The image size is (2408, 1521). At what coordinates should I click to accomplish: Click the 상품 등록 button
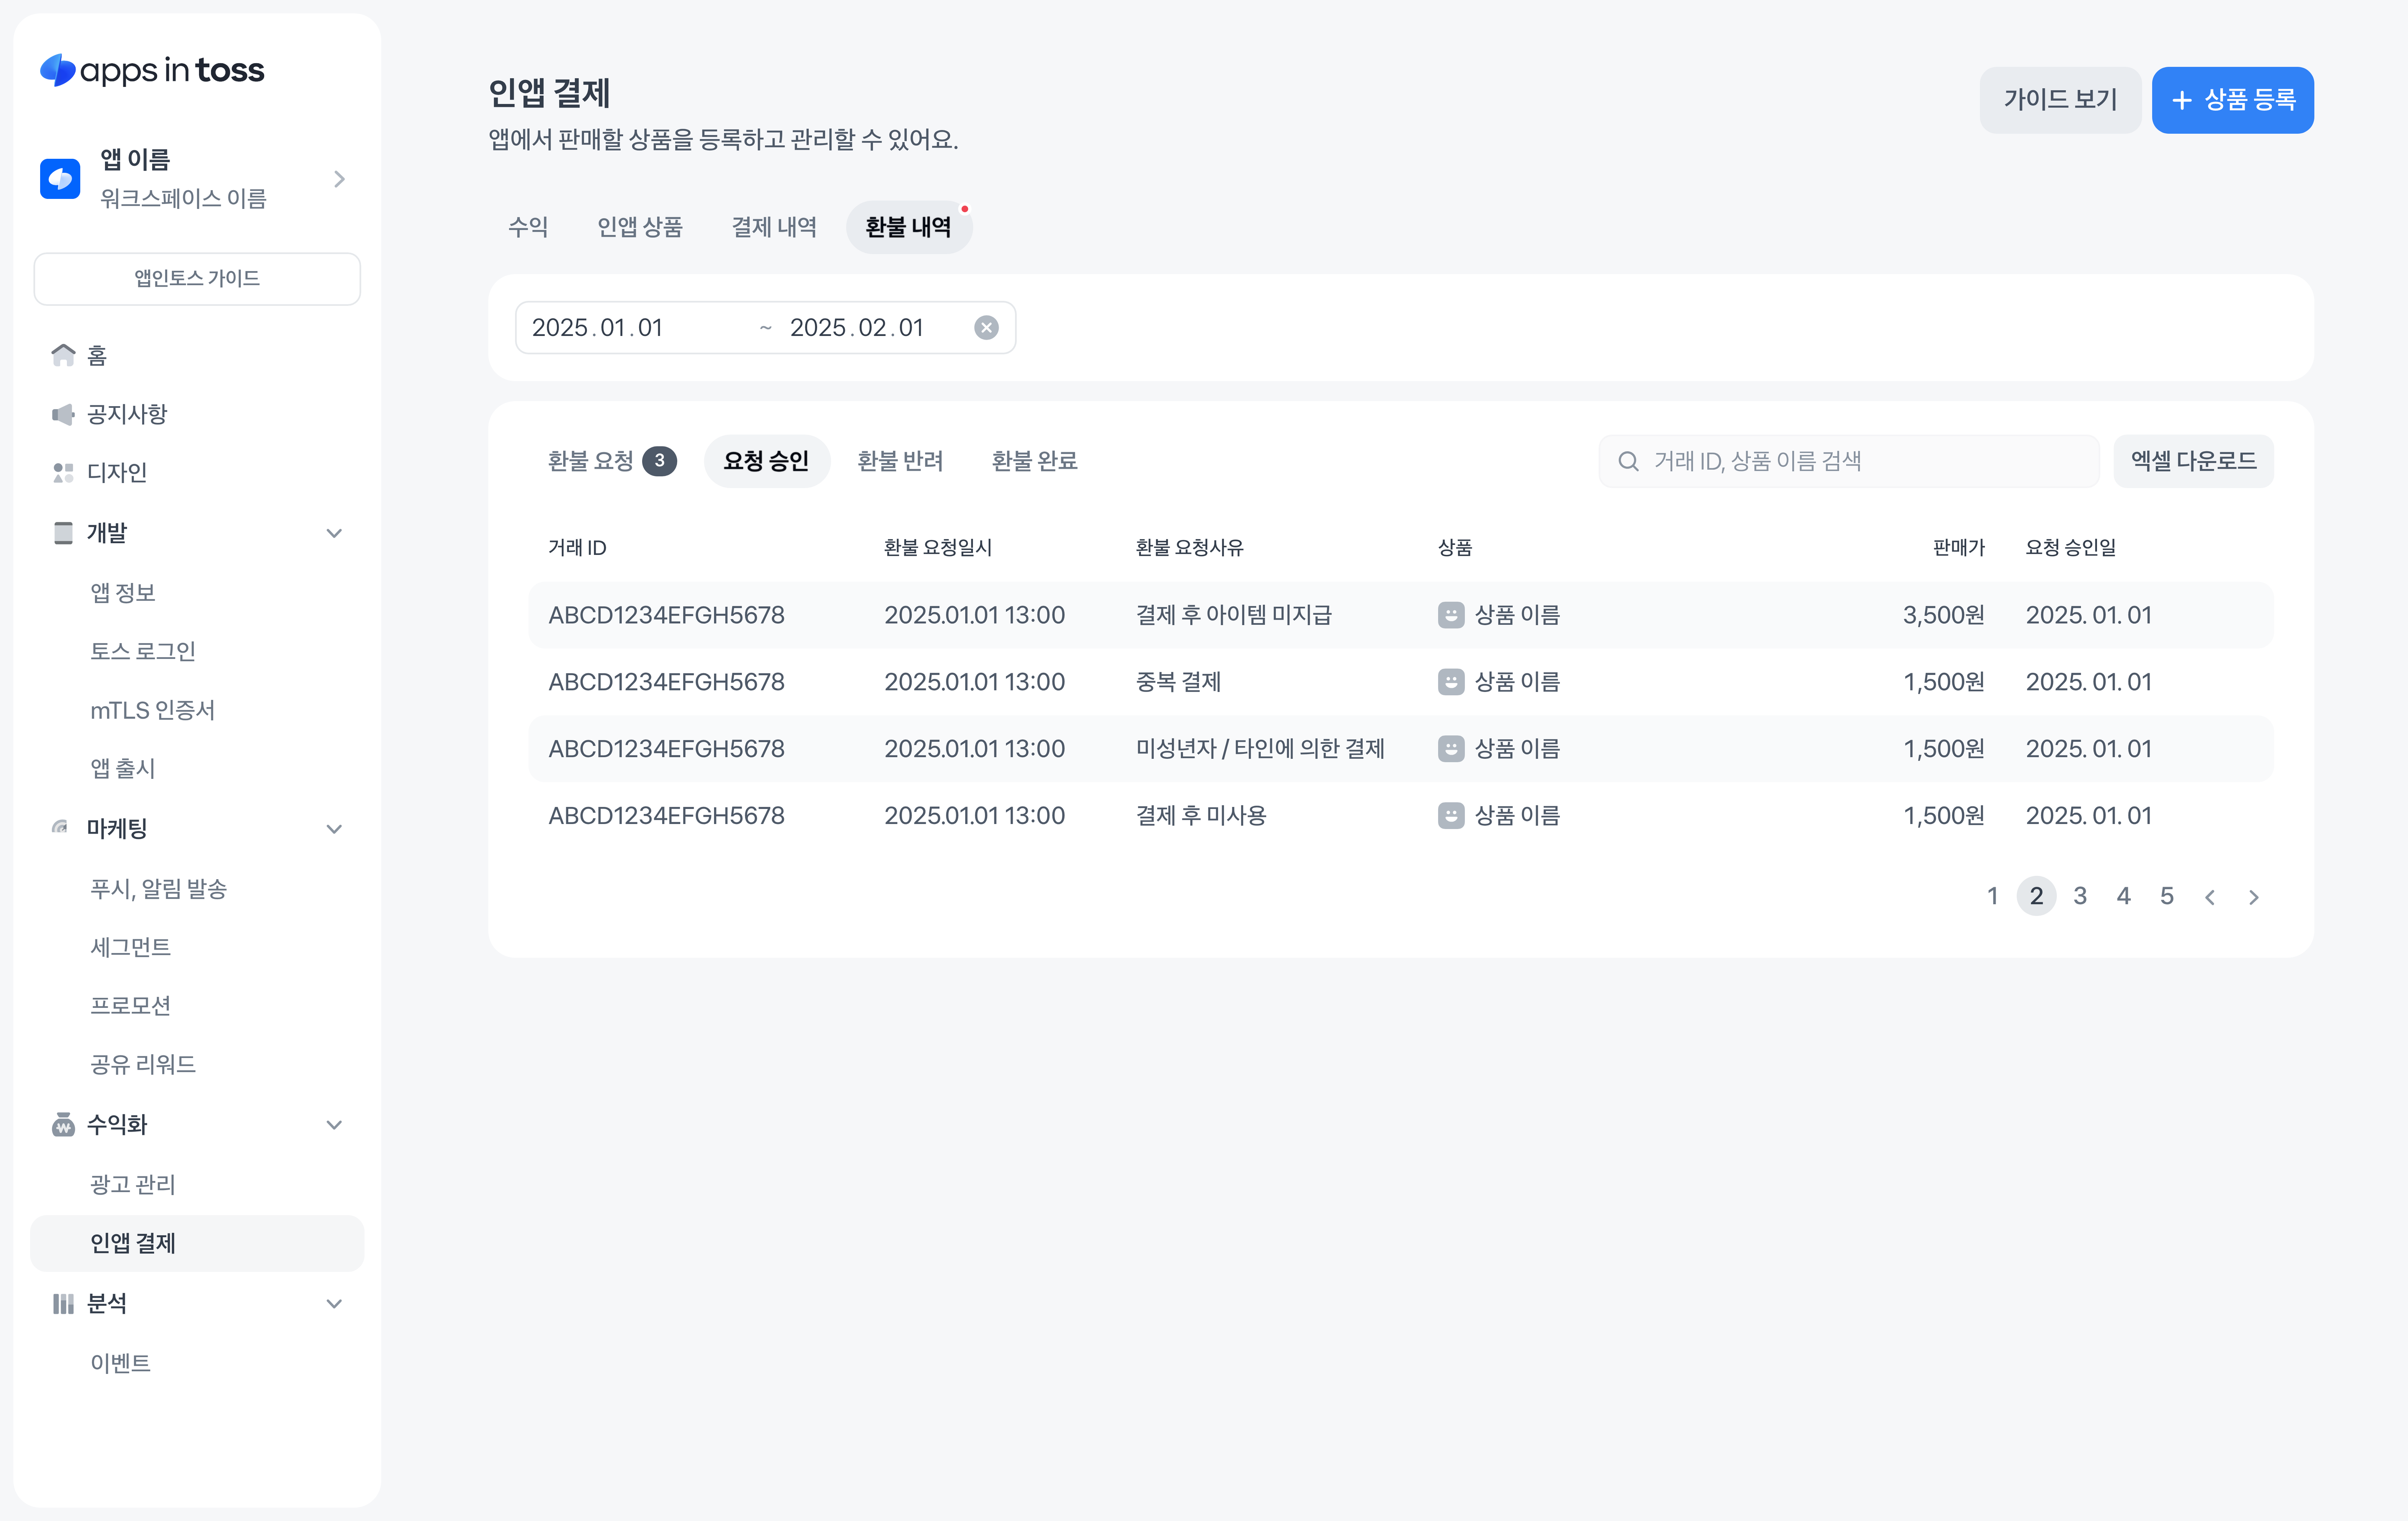[x=2232, y=100]
